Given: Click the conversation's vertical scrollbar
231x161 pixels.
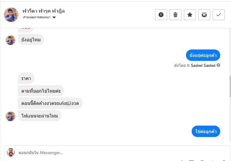Looking at the screenshot, I should tap(230, 87).
